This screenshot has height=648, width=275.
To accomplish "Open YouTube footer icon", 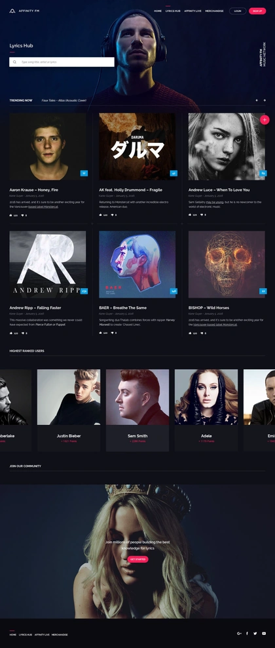I will click(x=264, y=634).
